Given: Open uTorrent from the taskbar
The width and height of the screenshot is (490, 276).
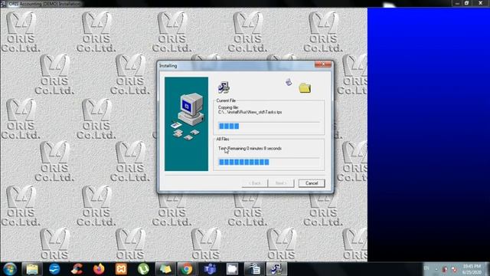Looking at the screenshot, I should pyautogui.click(x=143, y=269).
